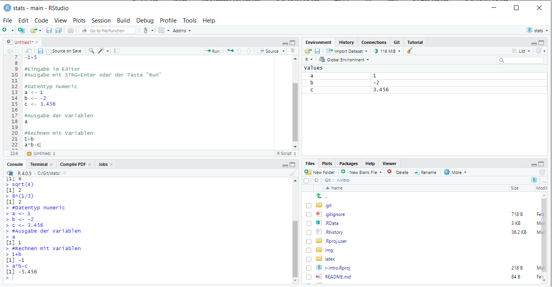Viewport: 552px width, 287px height.
Task: Check the box beside README.md
Action: pyautogui.click(x=309, y=277)
